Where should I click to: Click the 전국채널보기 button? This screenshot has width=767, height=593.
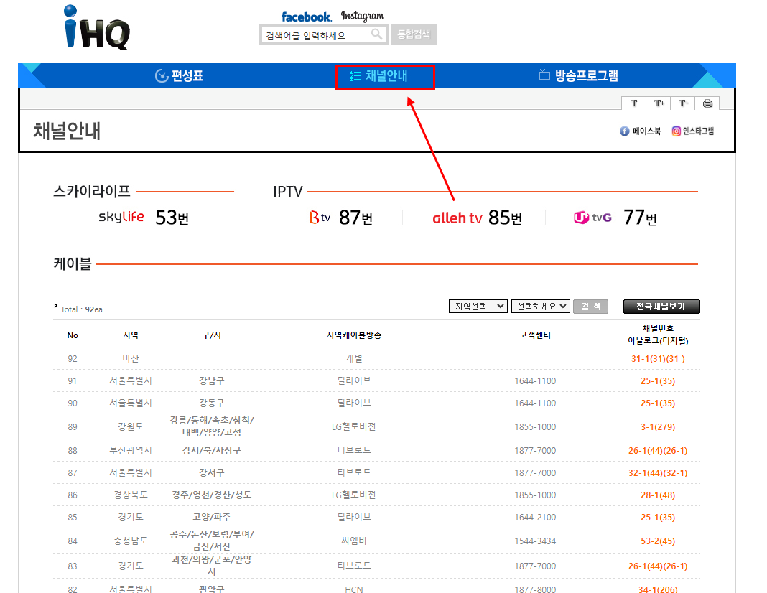[x=661, y=307]
